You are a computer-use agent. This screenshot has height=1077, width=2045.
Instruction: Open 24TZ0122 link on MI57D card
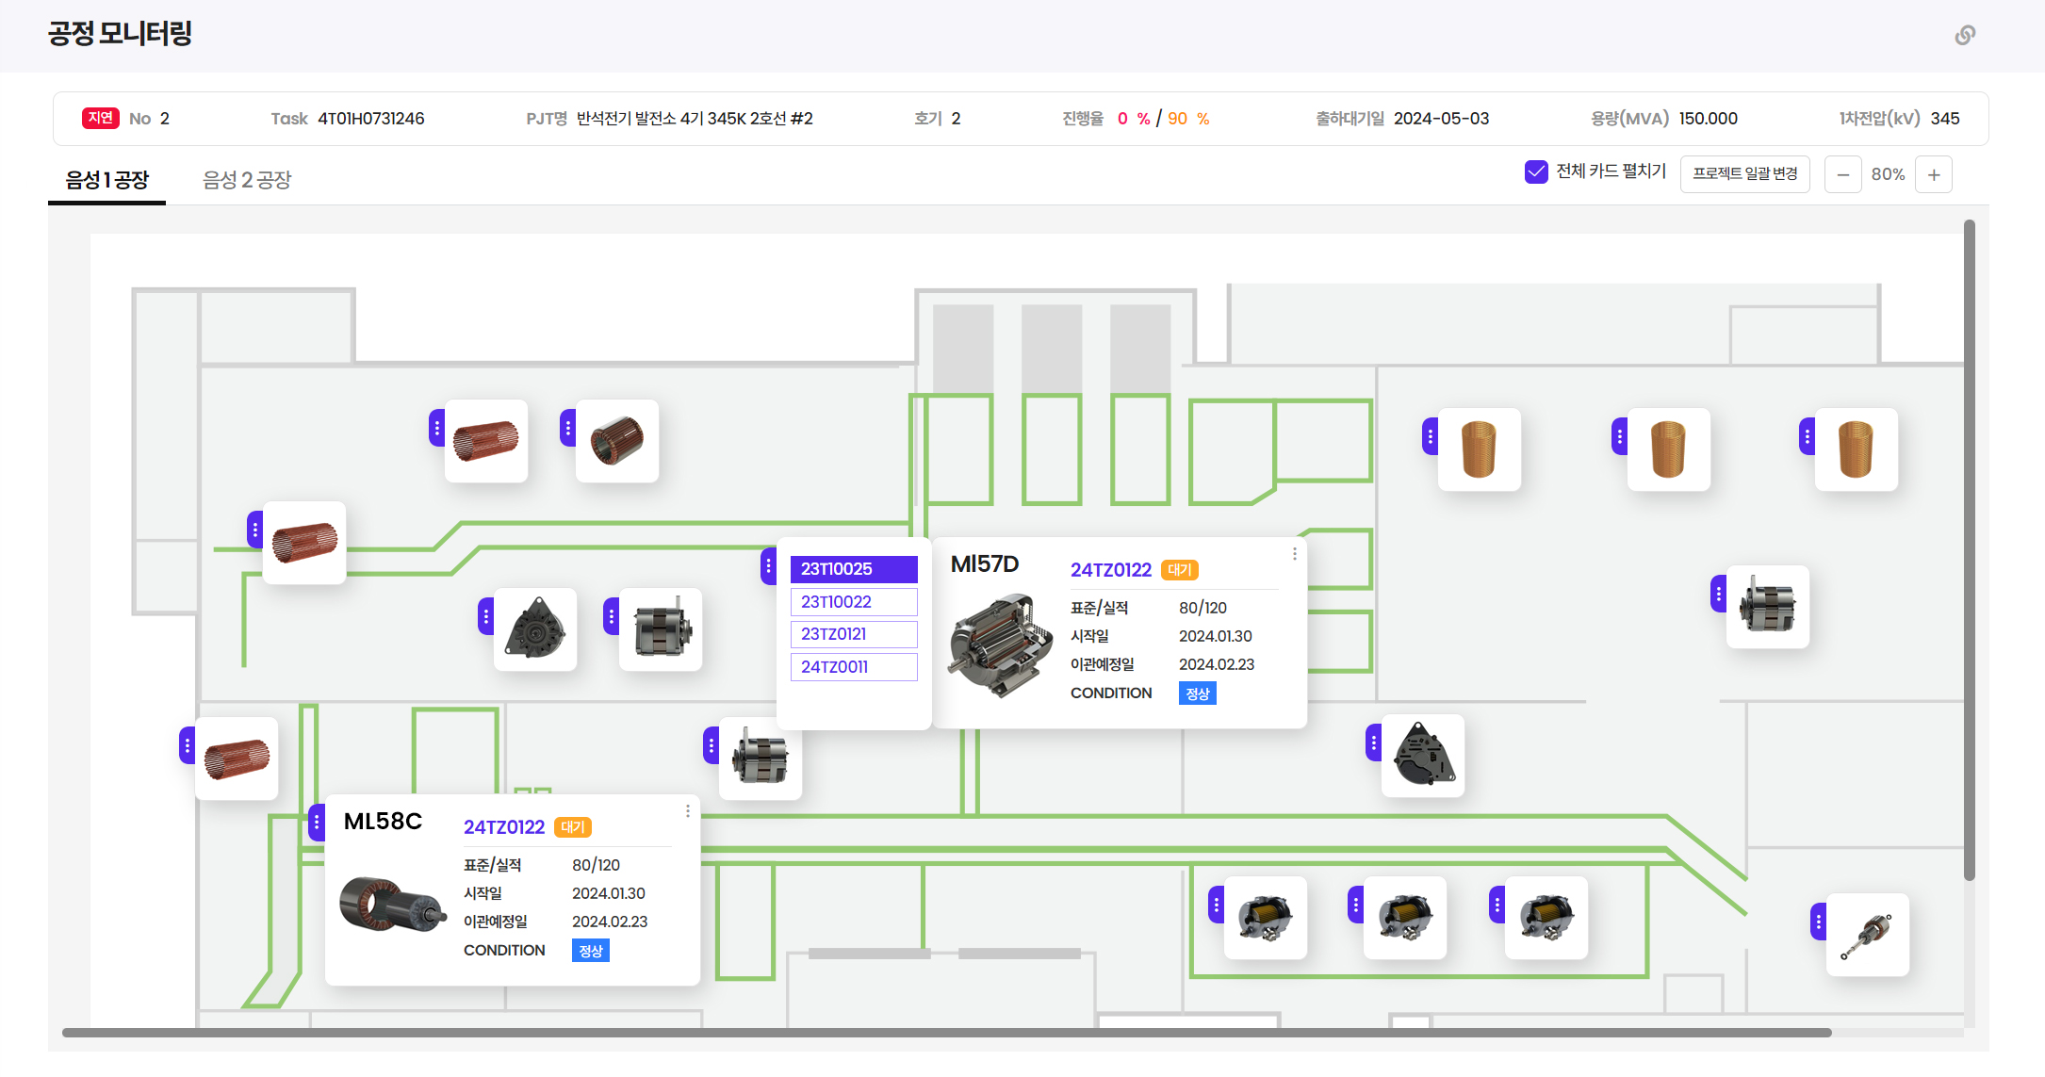point(1110,570)
